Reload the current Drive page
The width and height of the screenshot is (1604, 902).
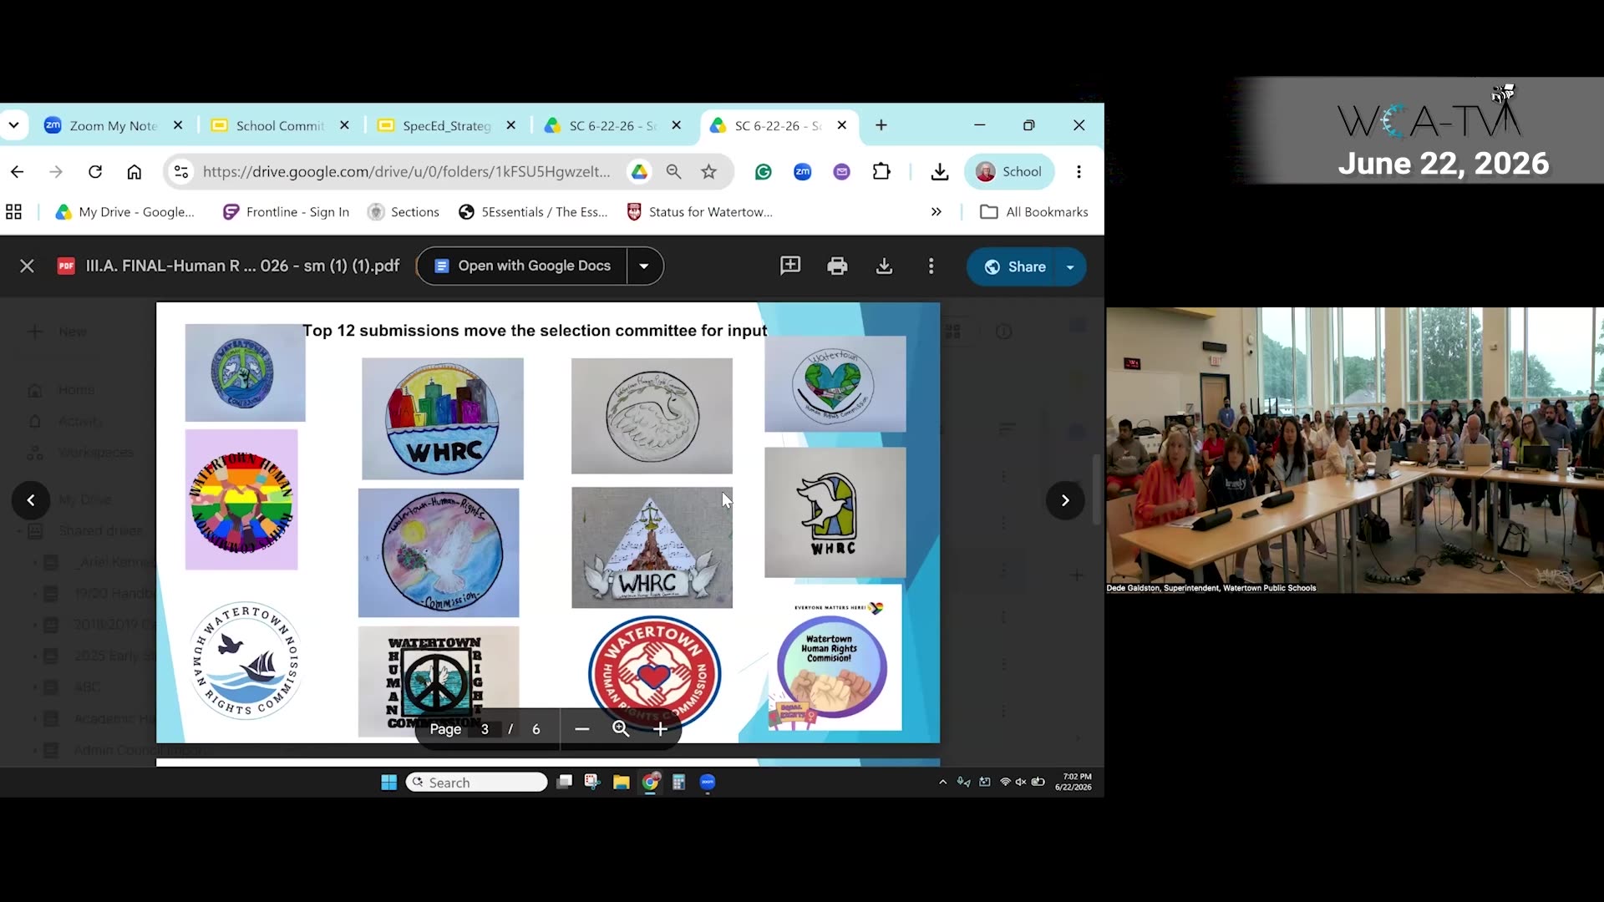pos(95,171)
